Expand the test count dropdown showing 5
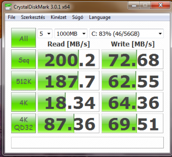The height and width of the screenshot is (157, 172). (45, 33)
